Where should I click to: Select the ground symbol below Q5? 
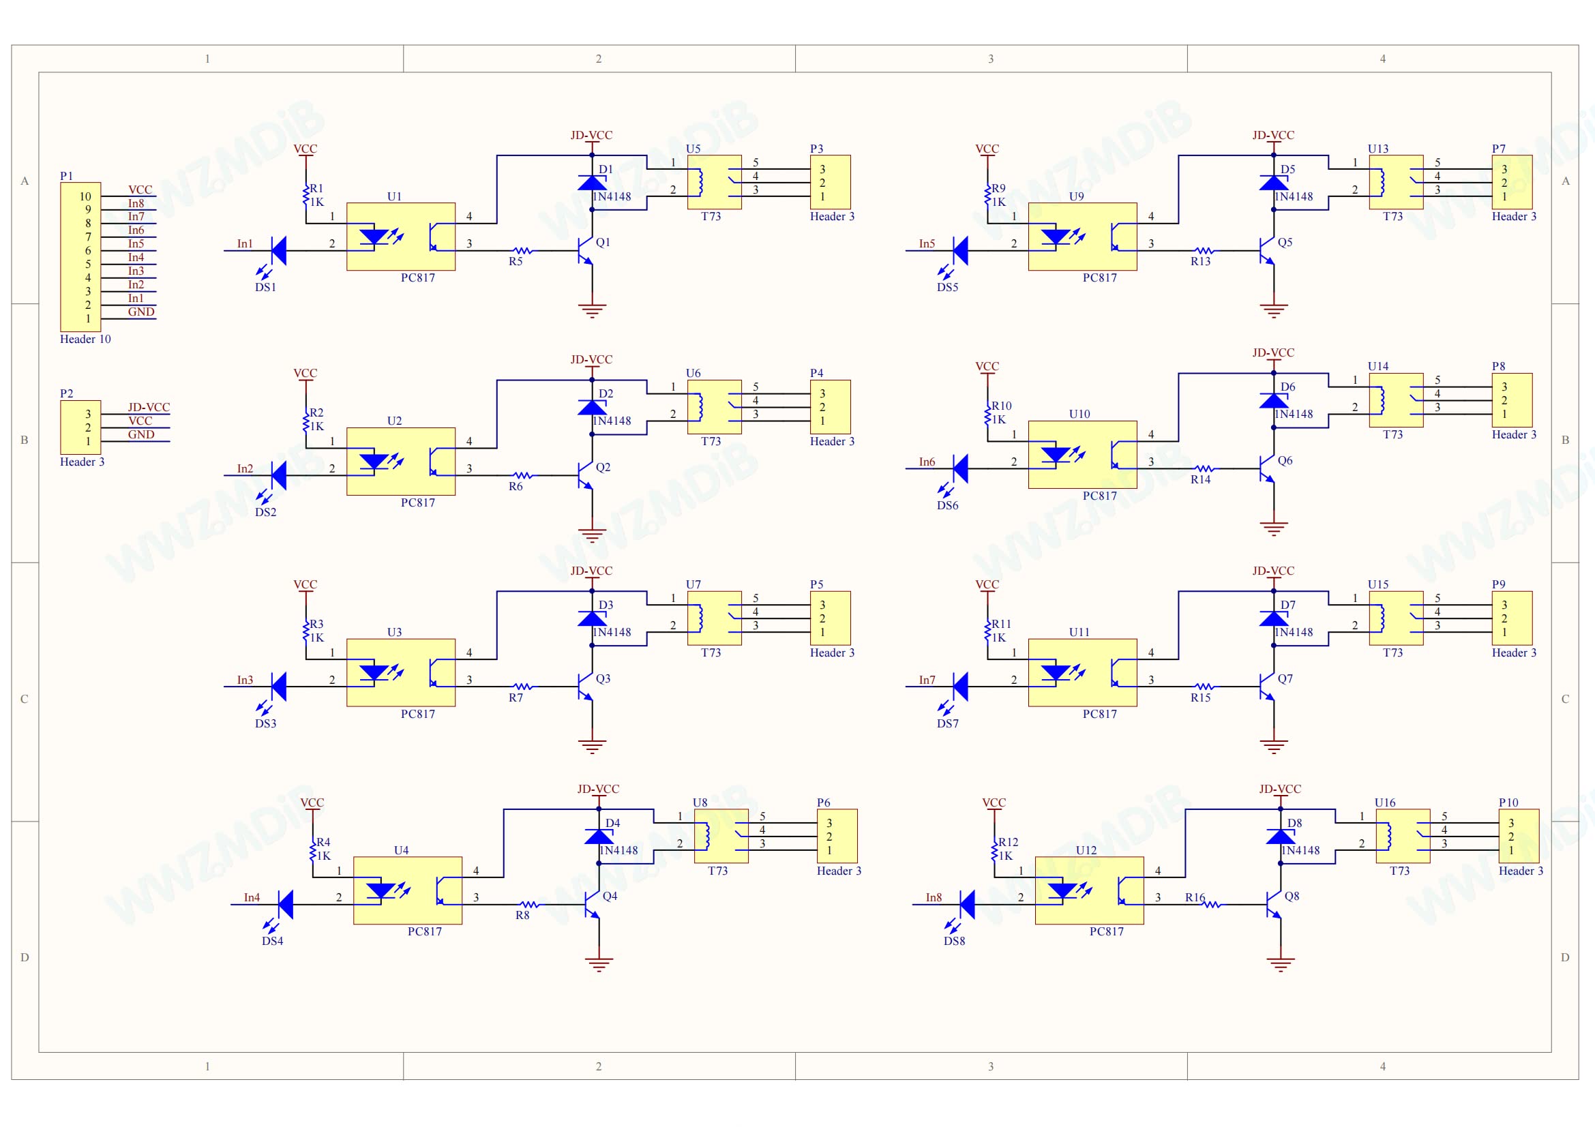click(1273, 310)
